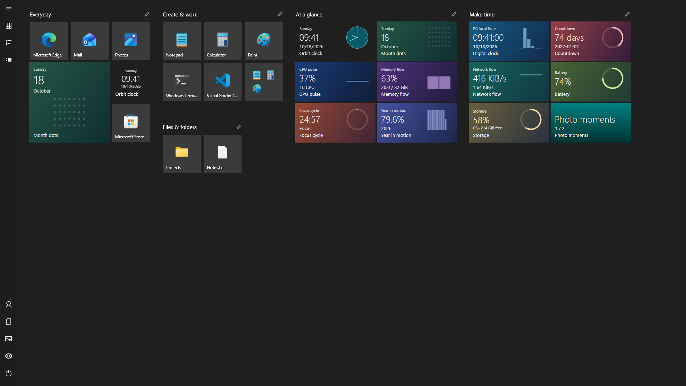Open the Month dots tile in At a glance
Image resolution: width=686 pixels, height=386 pixels.
click(x=417, y=41)
